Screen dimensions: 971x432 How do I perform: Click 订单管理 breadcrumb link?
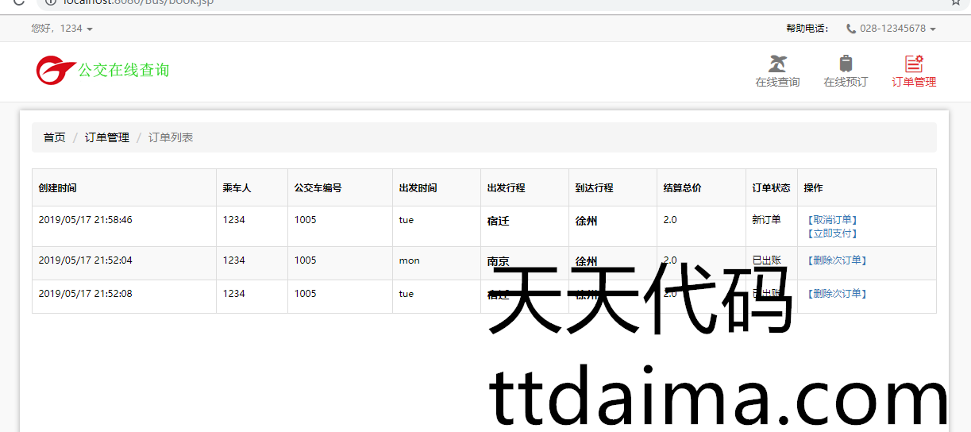click(106, 137)
